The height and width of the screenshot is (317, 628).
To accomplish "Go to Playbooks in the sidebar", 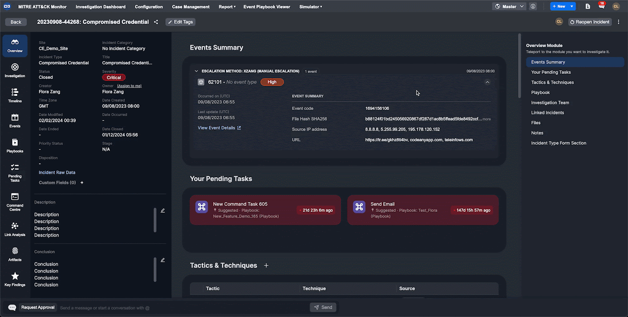I will 15,146.
